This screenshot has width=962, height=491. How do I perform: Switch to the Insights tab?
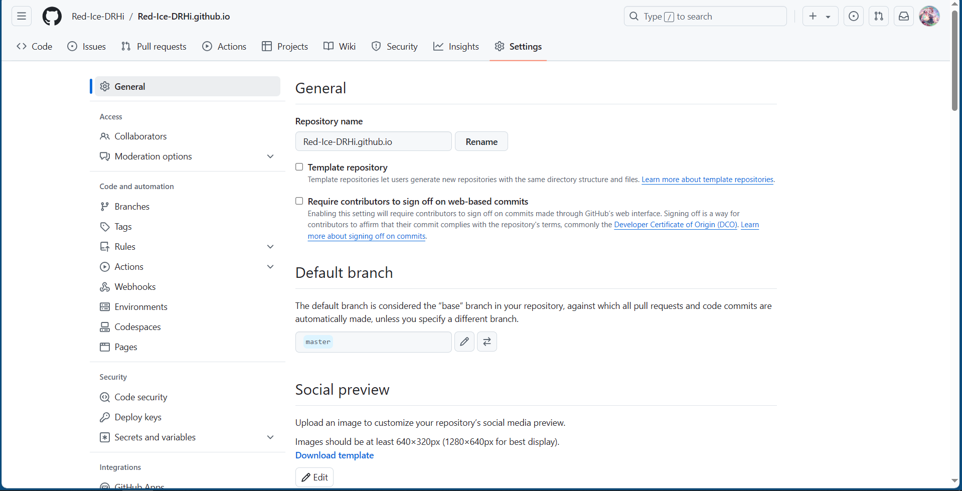456,47
